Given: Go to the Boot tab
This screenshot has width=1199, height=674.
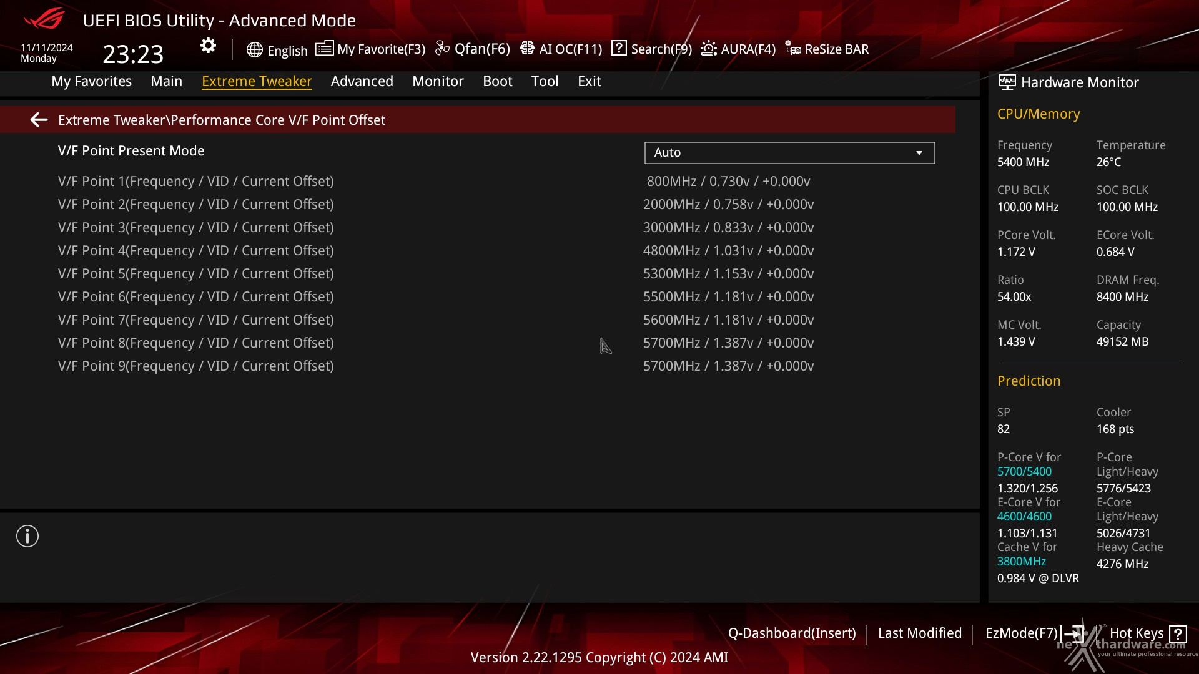Looking at the screenshot, I should tap(498, 81).
